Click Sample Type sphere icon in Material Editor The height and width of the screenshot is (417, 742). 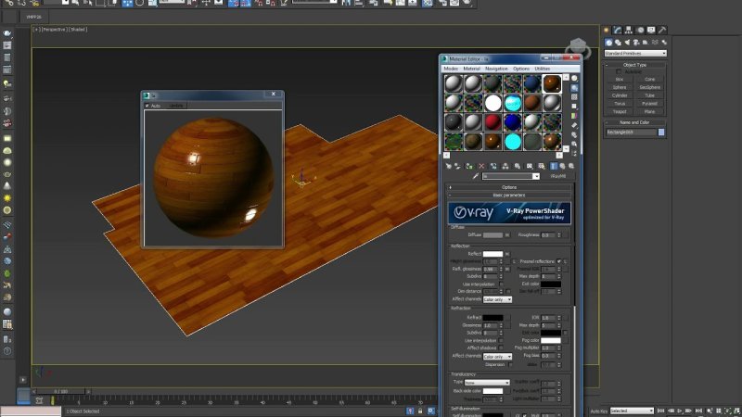pos(574,78)
